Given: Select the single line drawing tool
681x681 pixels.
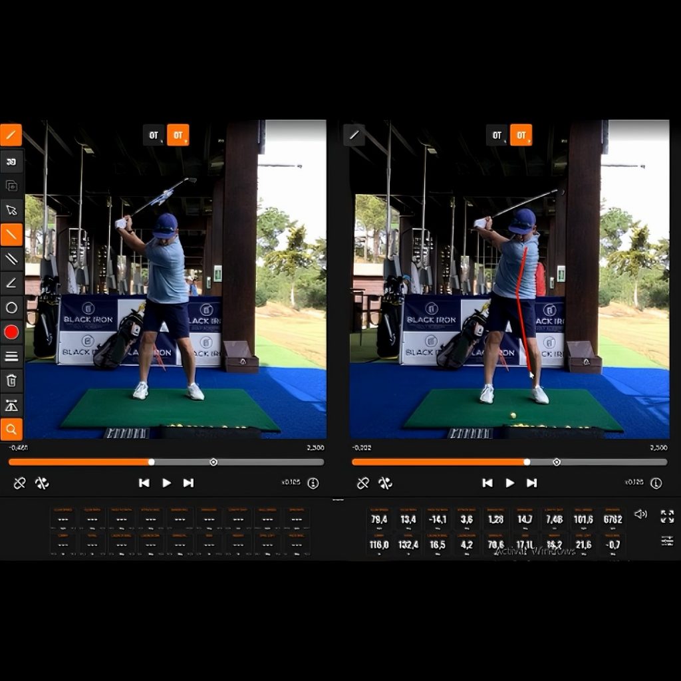Looking at the screenshot, I should (11, 235).
